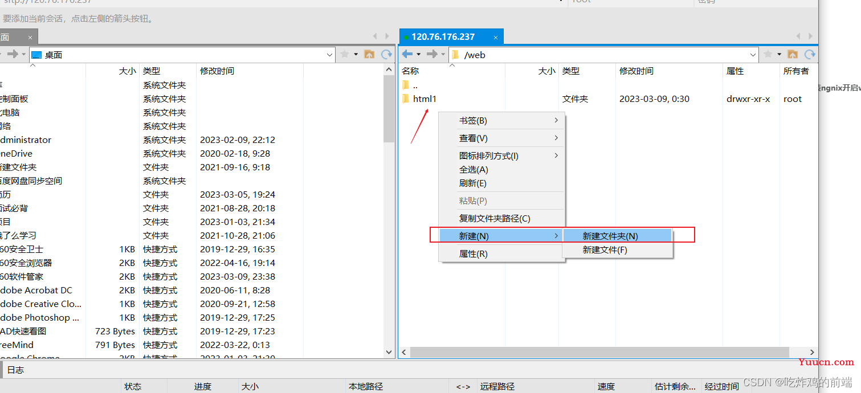Image resolution: width=861 pixels, height=393 pixels.
Task: Open 图标排列方式(I) submenu
Action: 501,155
